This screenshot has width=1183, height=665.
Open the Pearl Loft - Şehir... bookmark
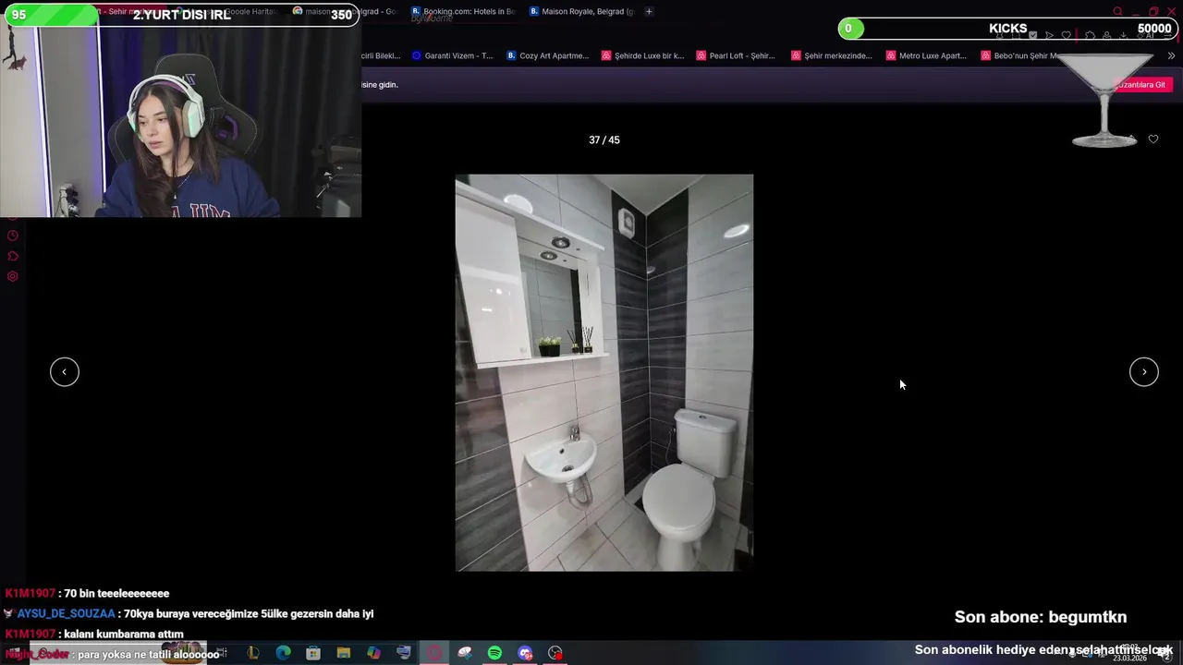click(x=737, y=55)
